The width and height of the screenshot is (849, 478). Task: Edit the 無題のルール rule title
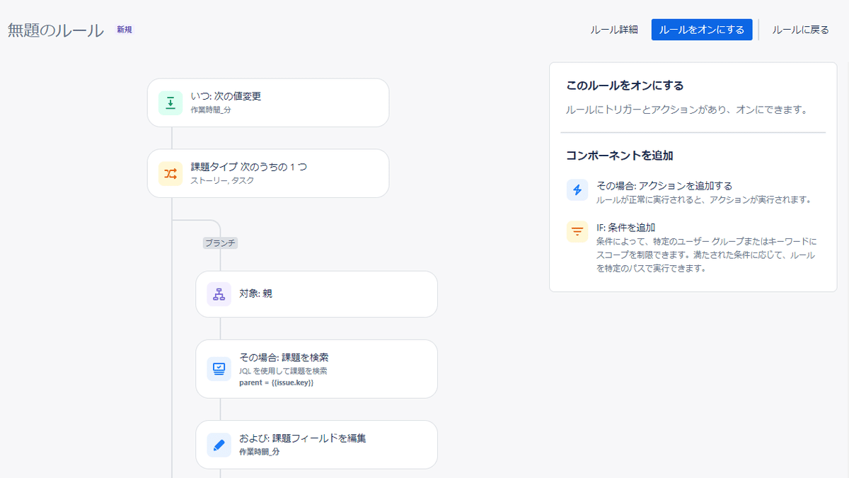56,31
